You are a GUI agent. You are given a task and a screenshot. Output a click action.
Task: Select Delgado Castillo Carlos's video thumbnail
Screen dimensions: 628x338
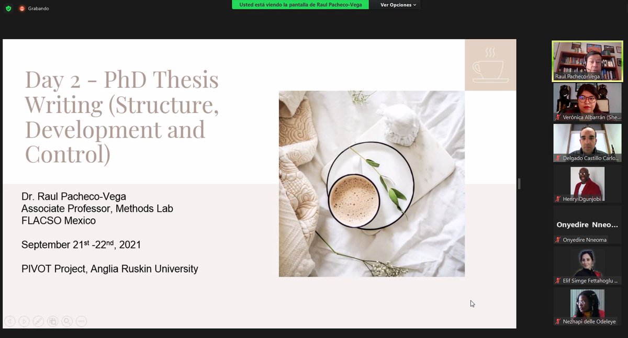click(588, 143)
